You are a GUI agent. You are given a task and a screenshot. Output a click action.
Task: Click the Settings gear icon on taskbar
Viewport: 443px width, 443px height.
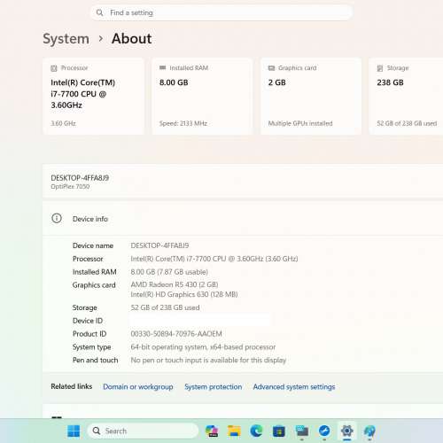coord(347,431)
